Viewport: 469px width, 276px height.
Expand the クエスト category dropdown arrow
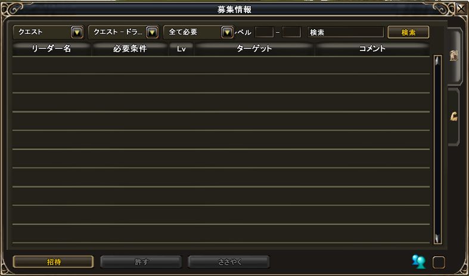[x=77, y=32]
